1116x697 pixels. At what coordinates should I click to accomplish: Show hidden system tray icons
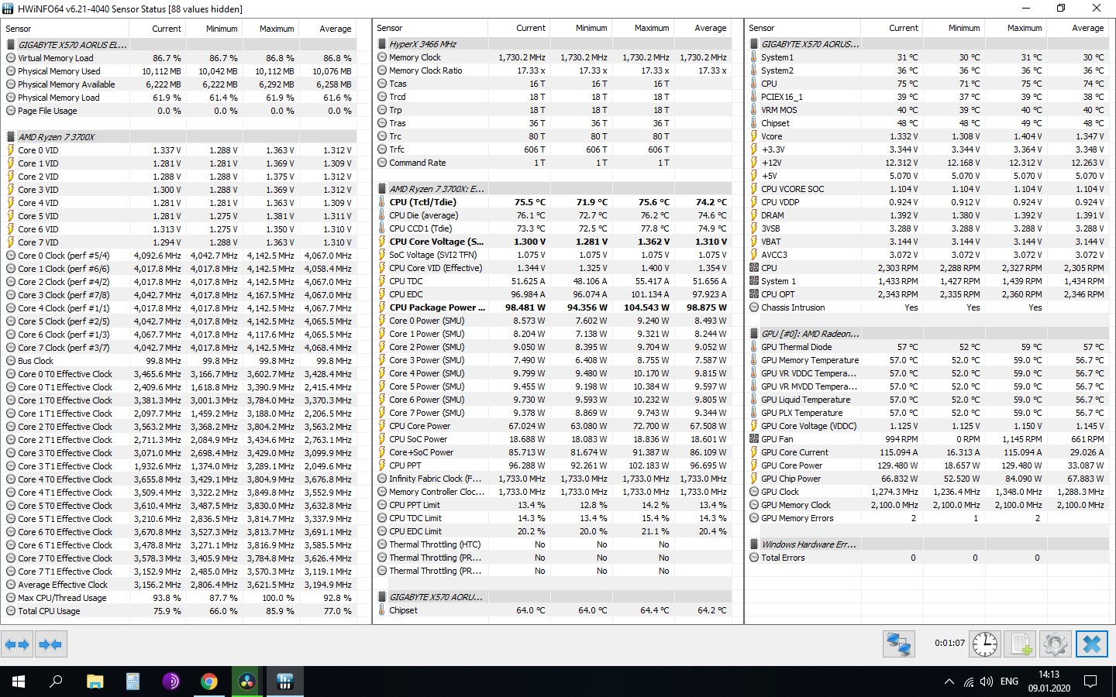click(949, 682)
